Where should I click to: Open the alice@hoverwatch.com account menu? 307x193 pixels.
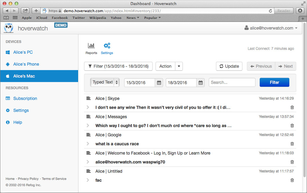[x=271, y=28]
